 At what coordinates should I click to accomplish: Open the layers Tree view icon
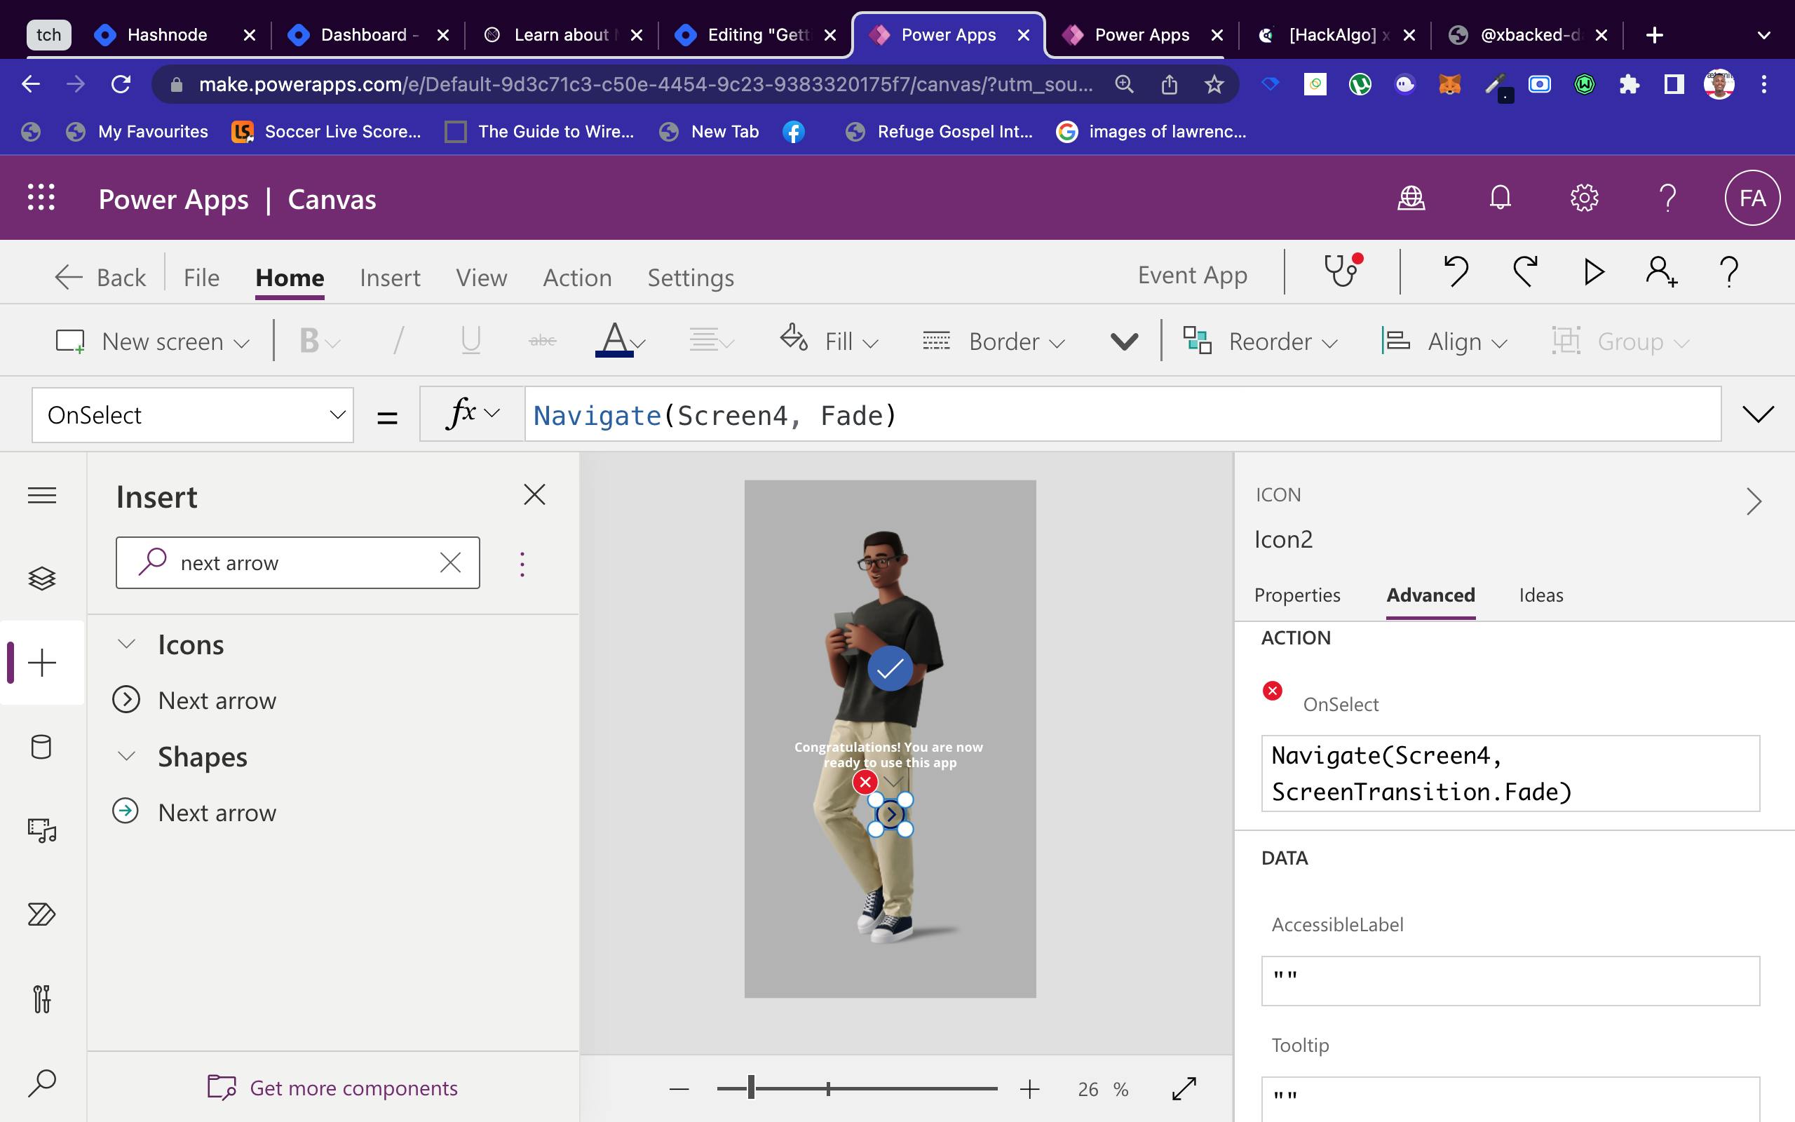pos(41,578)
